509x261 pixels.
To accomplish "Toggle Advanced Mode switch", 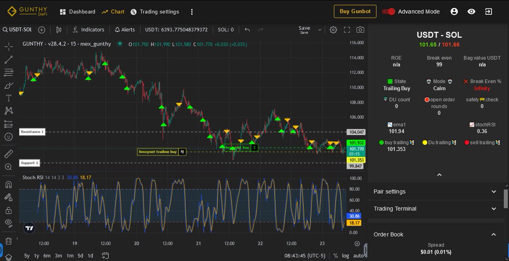I will tap(388, 11).
